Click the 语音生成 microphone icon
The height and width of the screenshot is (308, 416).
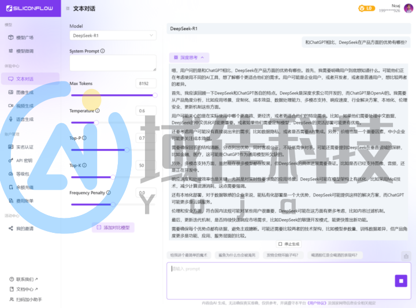pos(10,119)
